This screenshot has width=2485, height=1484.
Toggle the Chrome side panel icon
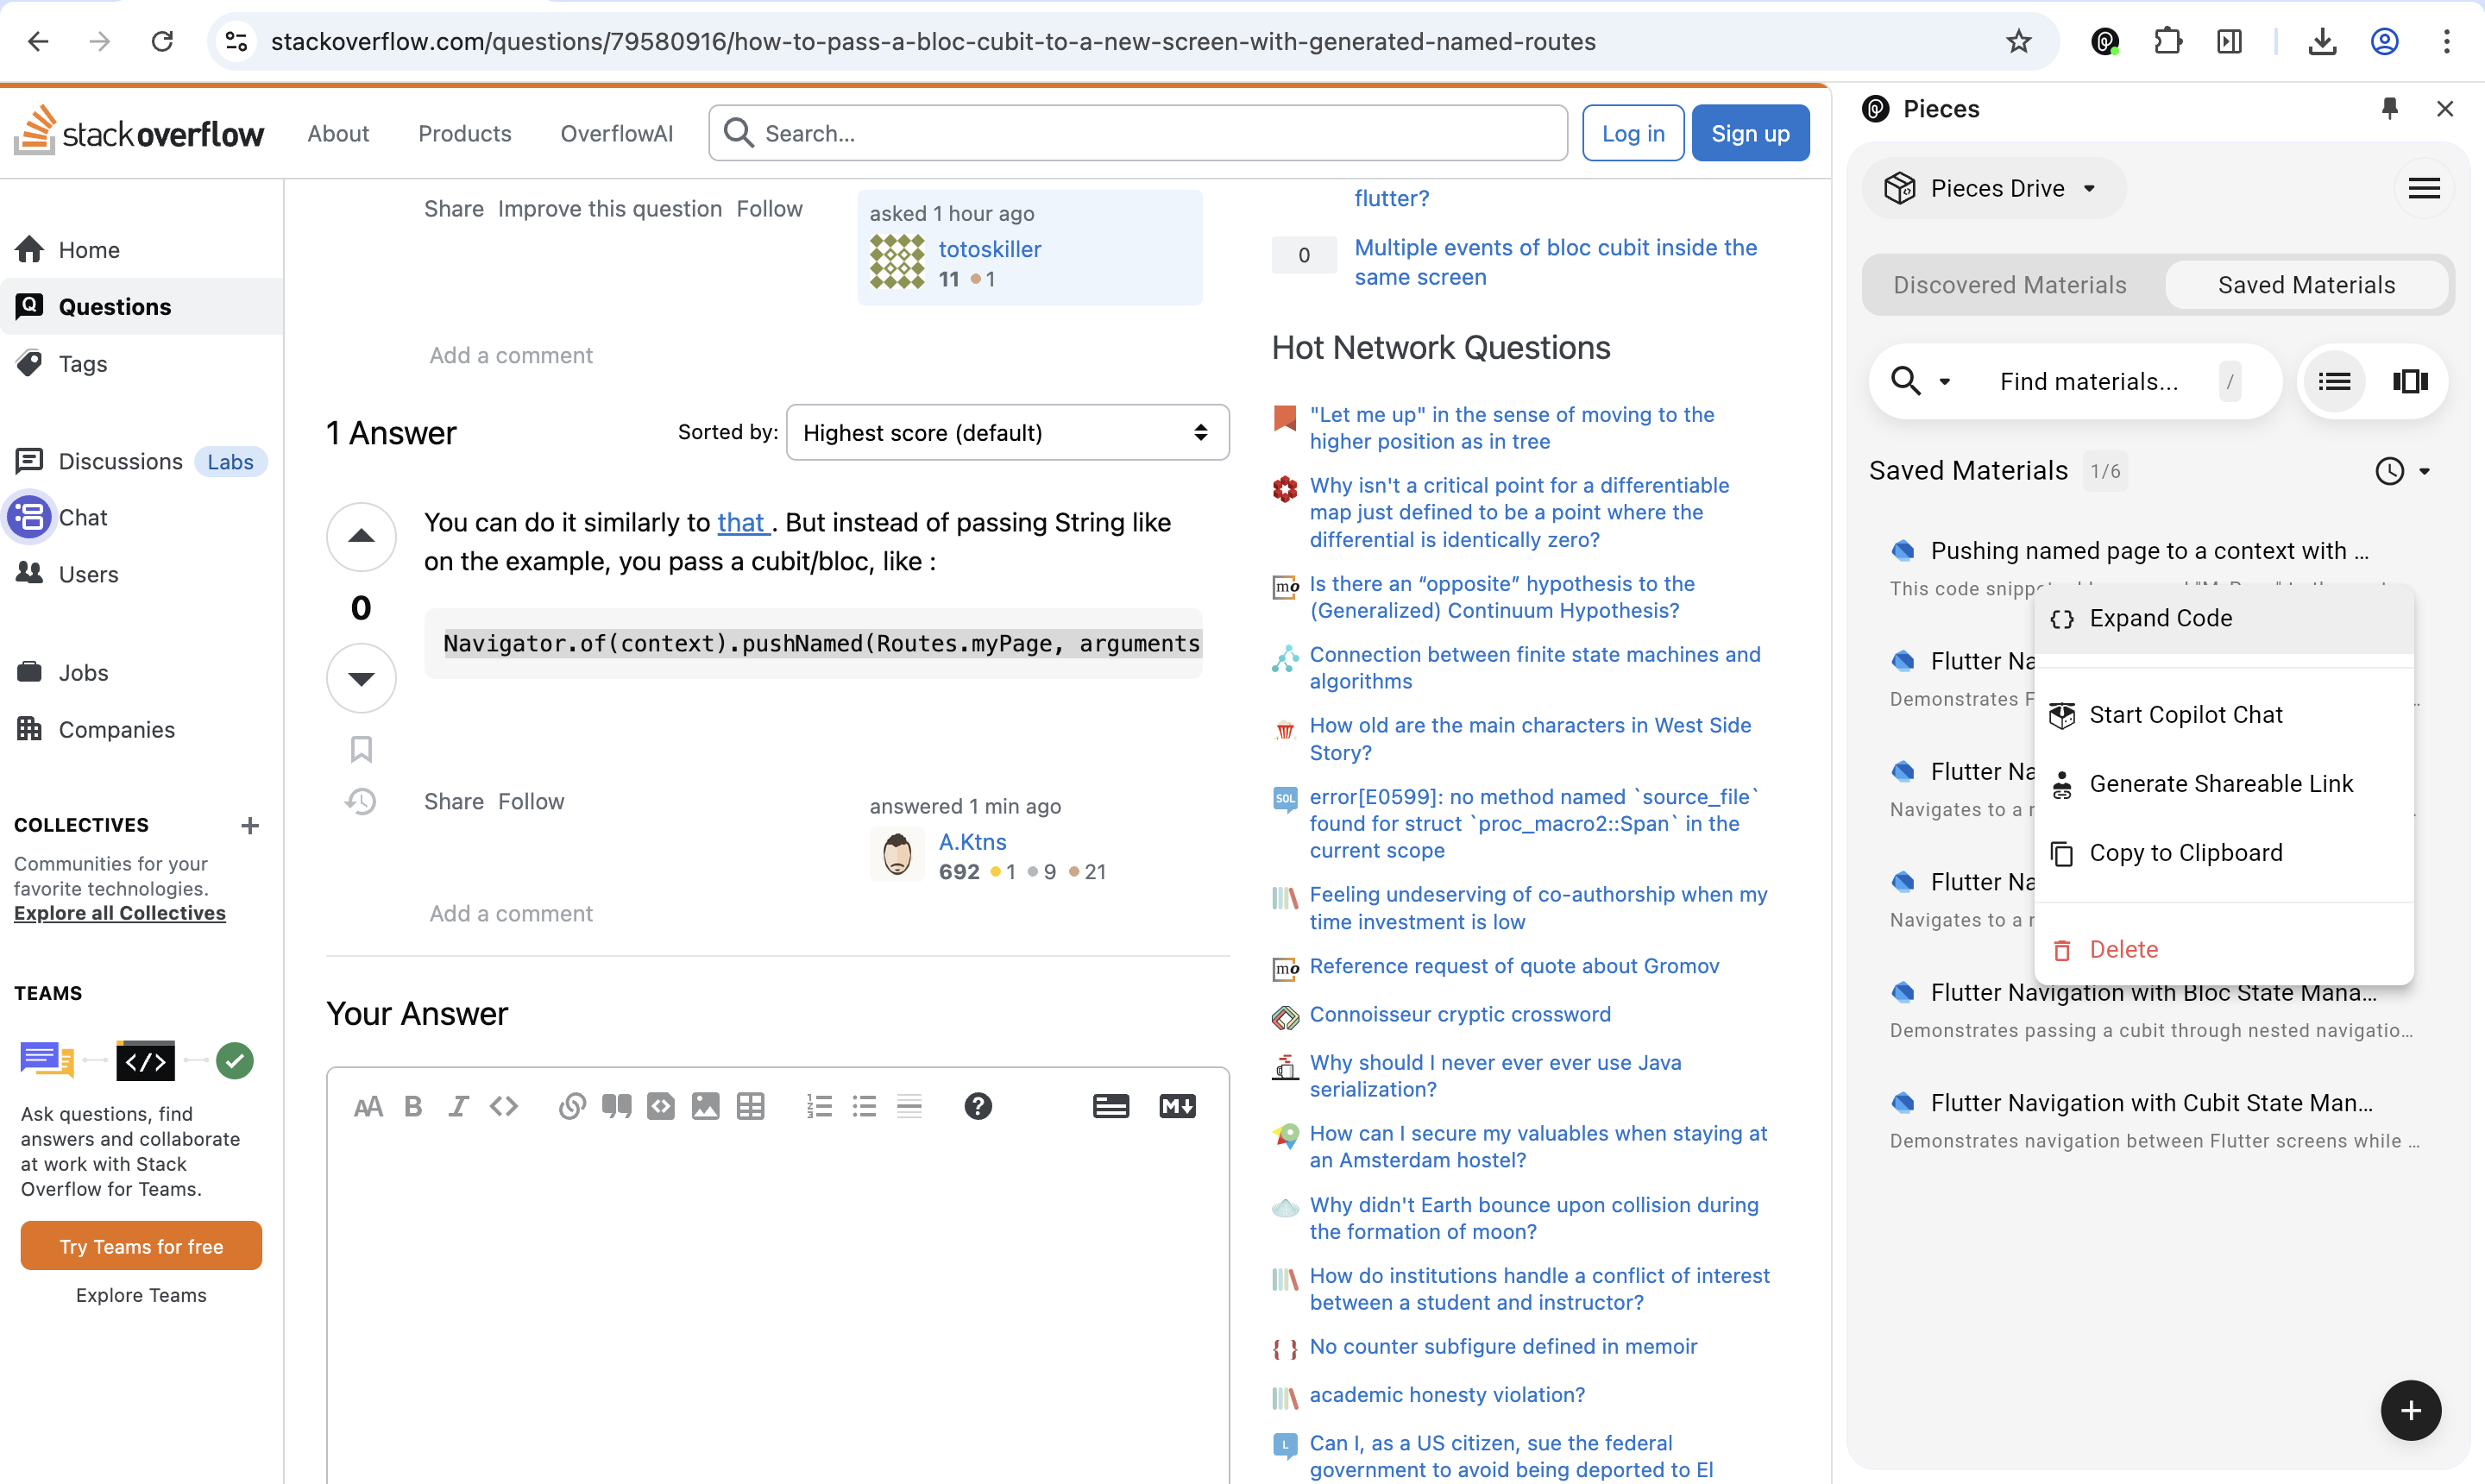[2229, 41]
